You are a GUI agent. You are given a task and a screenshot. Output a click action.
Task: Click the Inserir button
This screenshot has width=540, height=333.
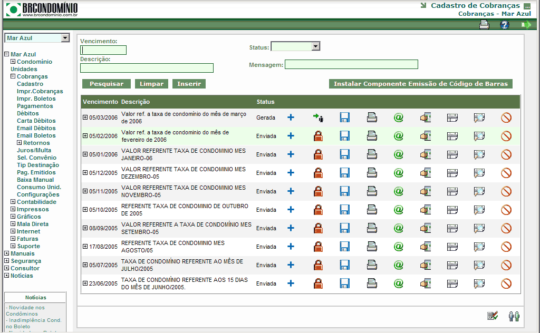pyautogui.click(x=189, y=84)
